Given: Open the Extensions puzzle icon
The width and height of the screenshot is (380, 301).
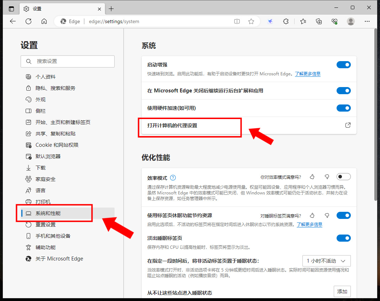Looking at the screenshot, I should pyautogui.click(x=286, y=21).
